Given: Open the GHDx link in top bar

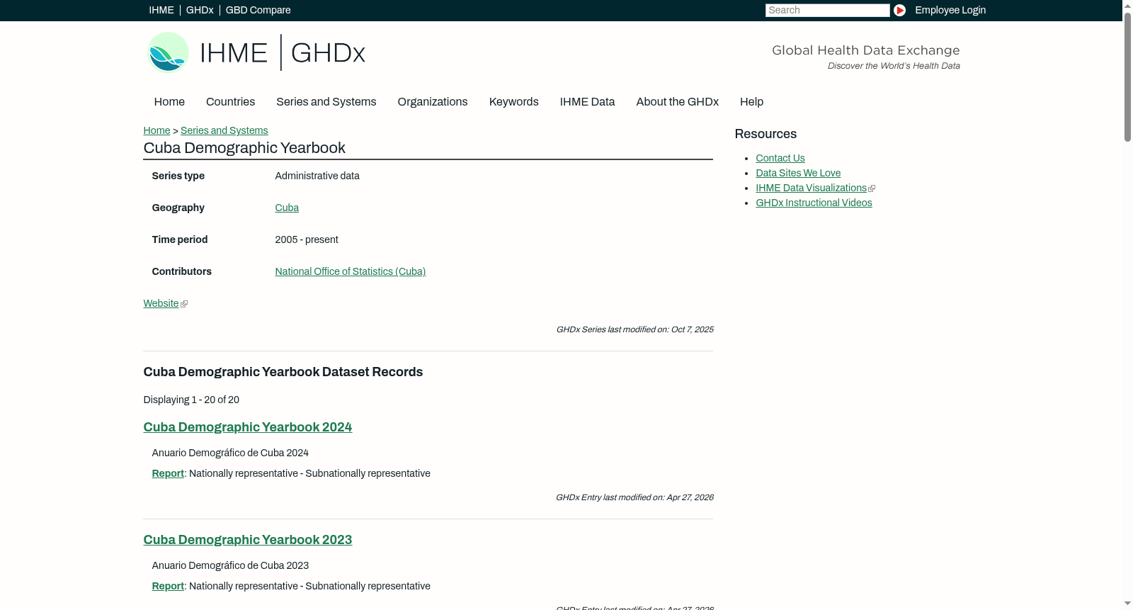Looking at the screenshot, I should [200, 10].
